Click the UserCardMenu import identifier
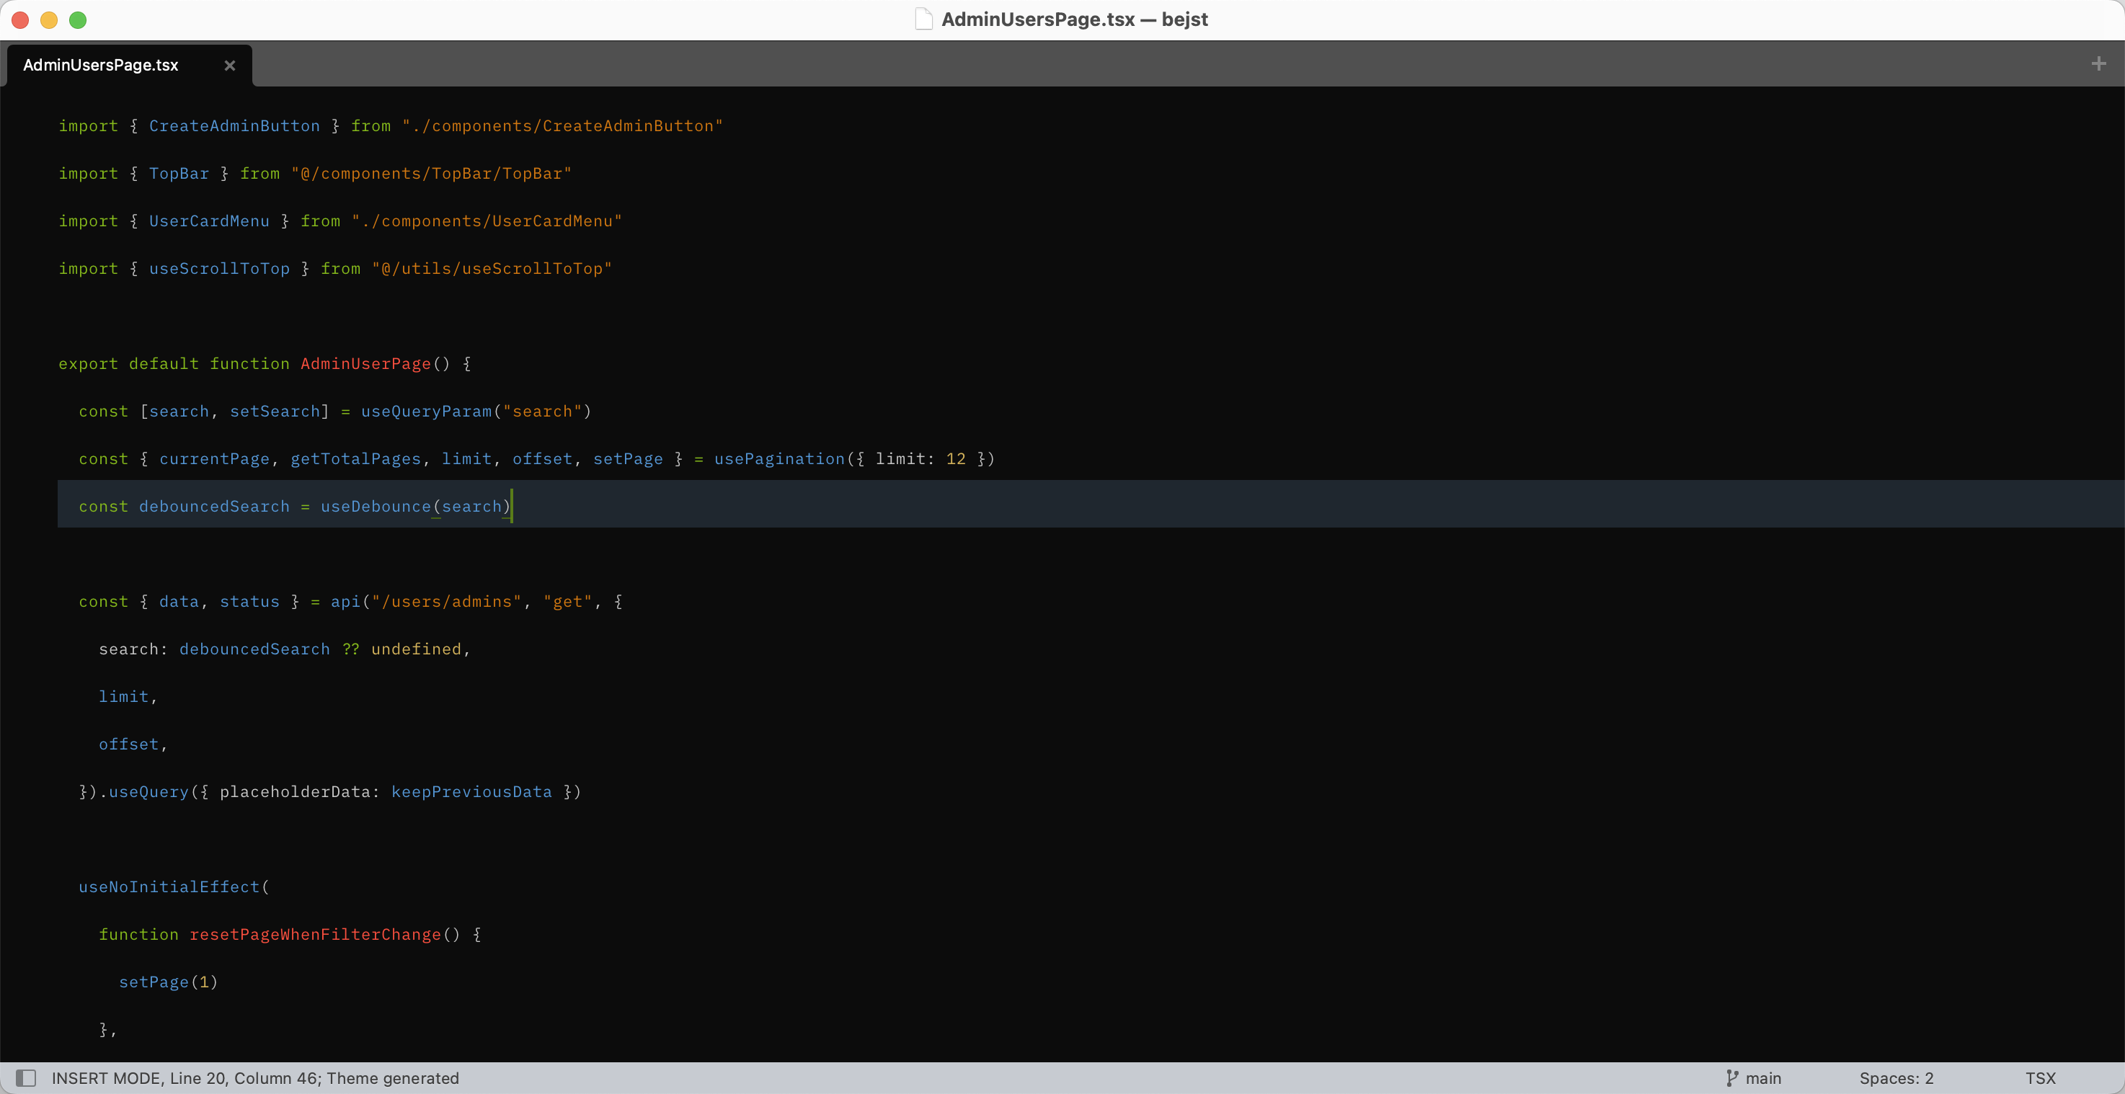 coord(209,221)
